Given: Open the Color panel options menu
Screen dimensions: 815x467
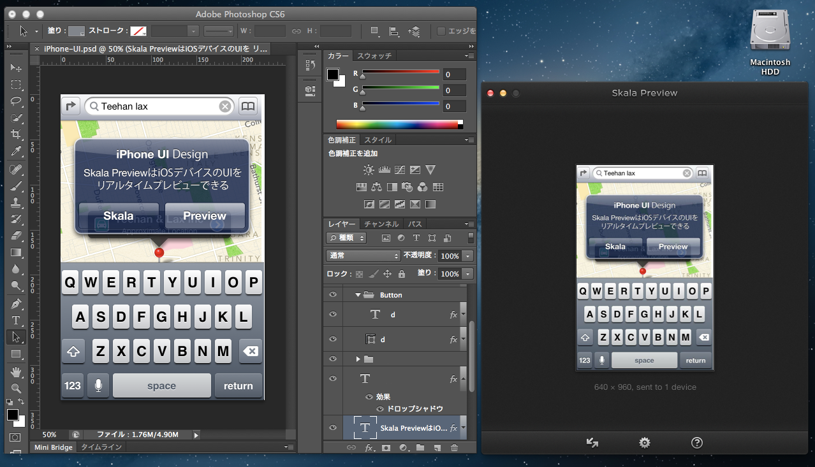Looking at the screenshot, I should click(470, 55).
